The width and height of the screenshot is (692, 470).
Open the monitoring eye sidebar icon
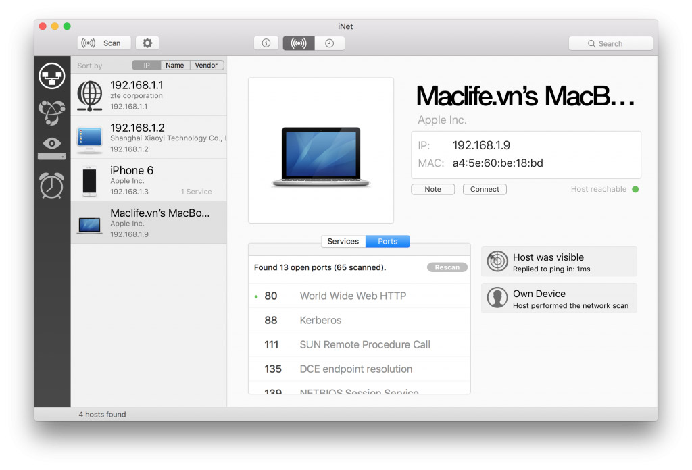52,149
